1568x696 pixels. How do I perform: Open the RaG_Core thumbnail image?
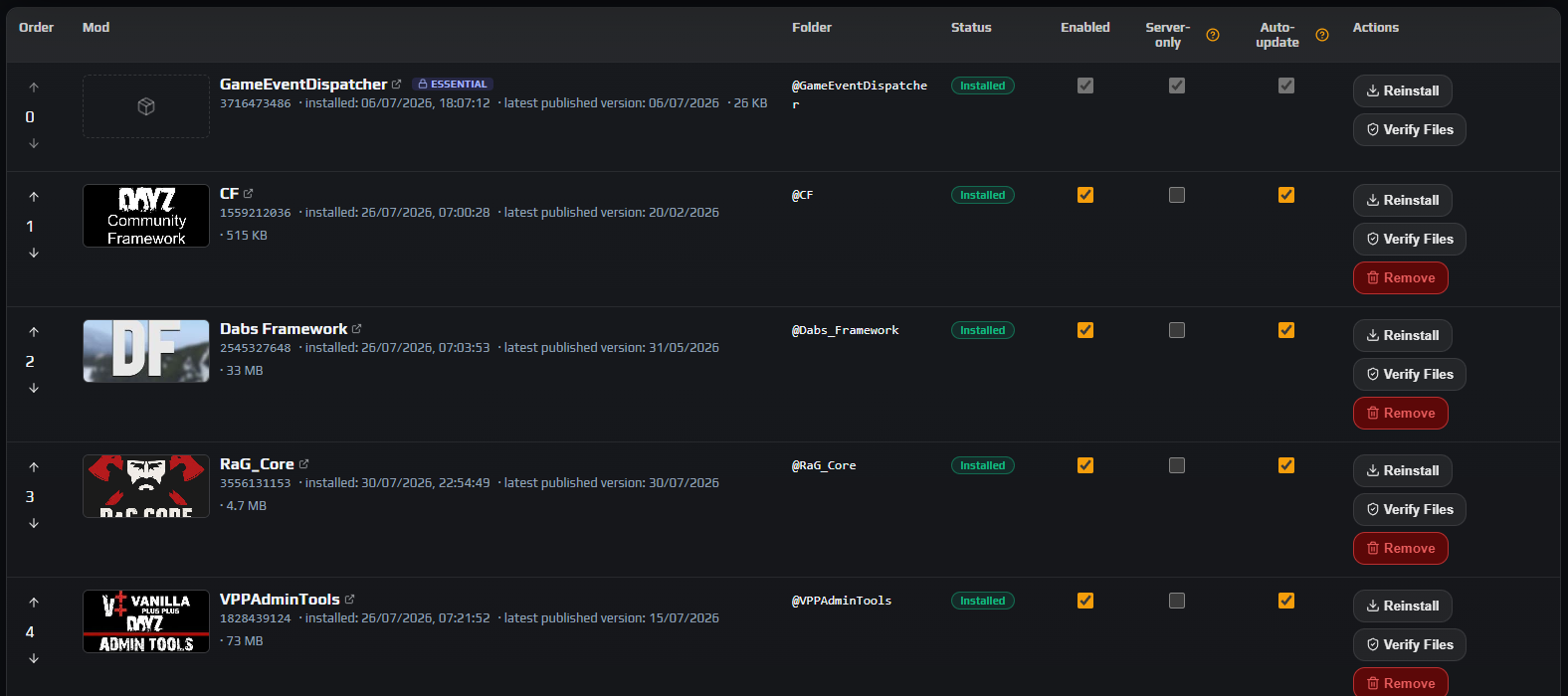point(146,486)
